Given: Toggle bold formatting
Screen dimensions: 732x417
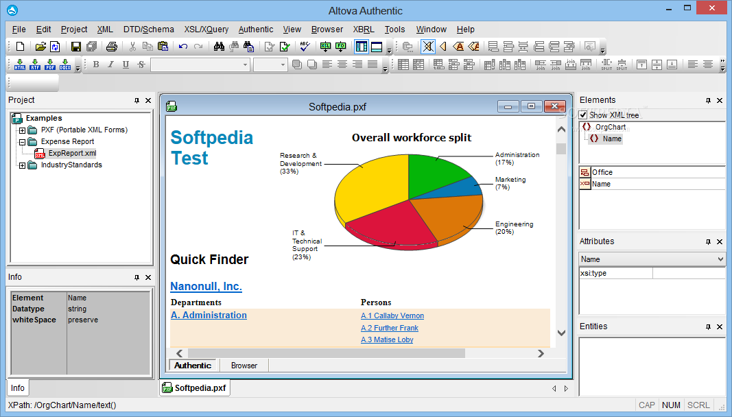Looking at the screenshot, I should pyautogui.click(x=96, y=64).
